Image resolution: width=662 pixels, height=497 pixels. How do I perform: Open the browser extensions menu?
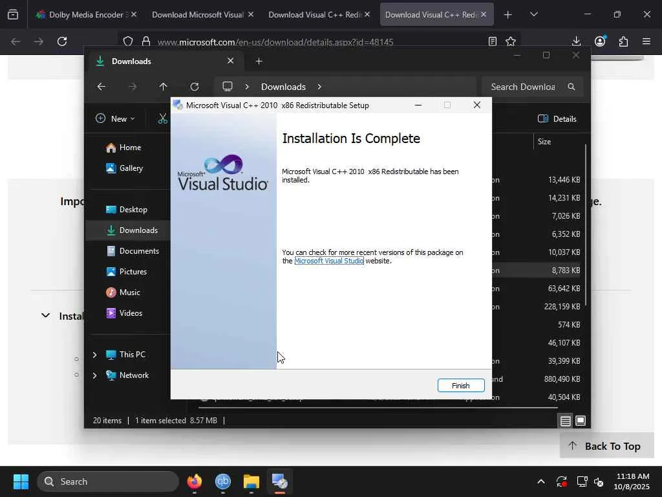coord(623,41)
